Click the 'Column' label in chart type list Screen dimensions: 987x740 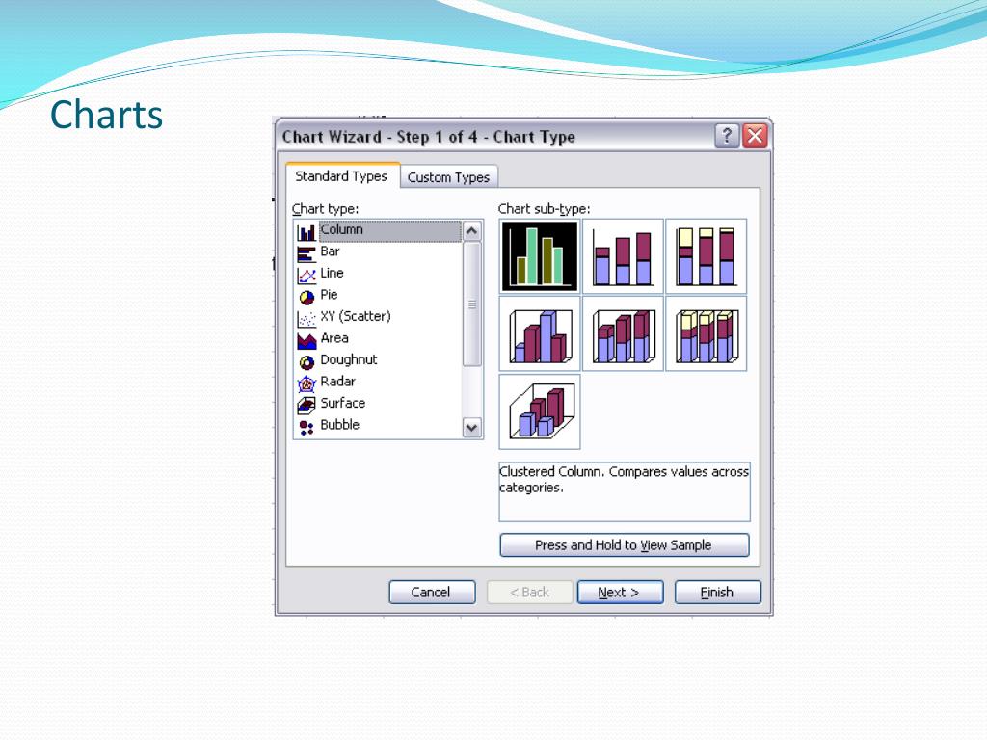pyautogui.click(x=342, y=229)
